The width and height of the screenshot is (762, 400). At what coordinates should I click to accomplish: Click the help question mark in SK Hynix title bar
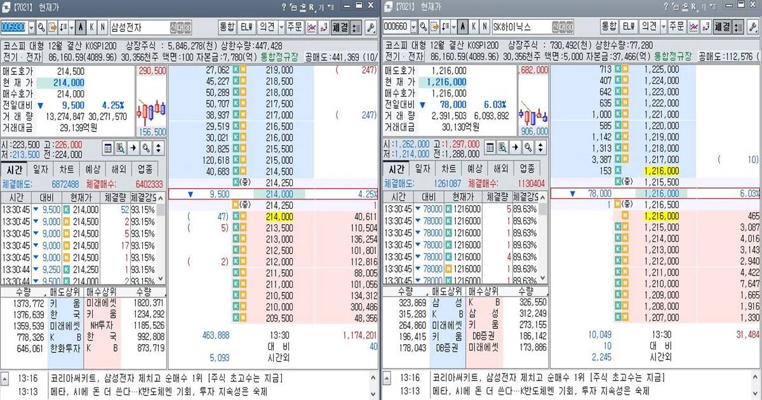[x=665, y=6]
